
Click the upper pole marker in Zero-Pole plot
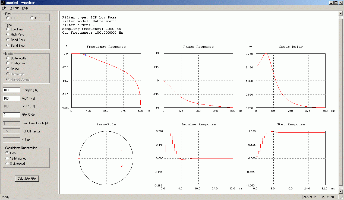(x=122, y=150)
